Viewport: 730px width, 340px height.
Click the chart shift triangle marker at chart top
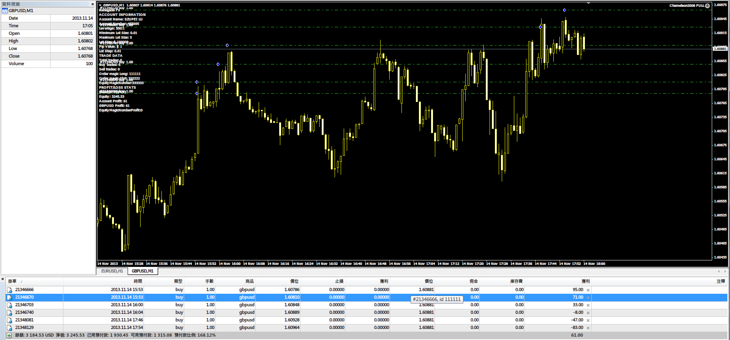pos(588,3)
